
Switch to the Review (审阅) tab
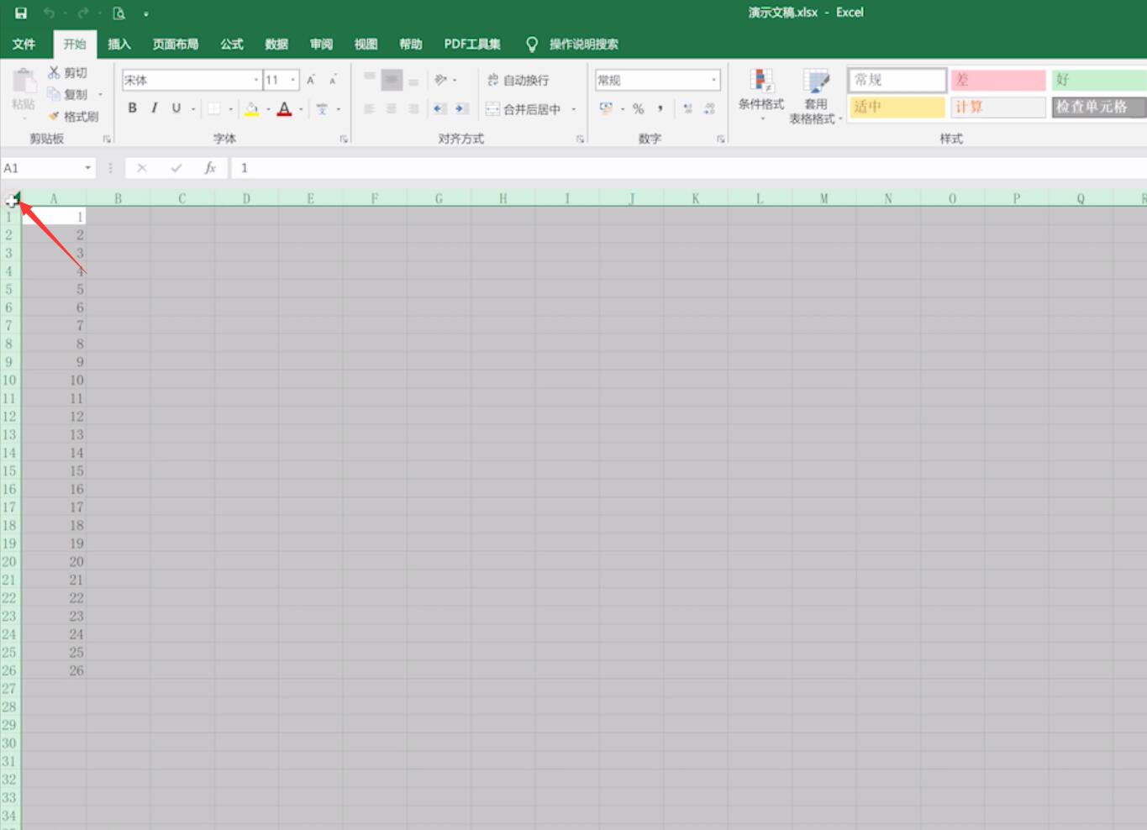coord(321,44)
